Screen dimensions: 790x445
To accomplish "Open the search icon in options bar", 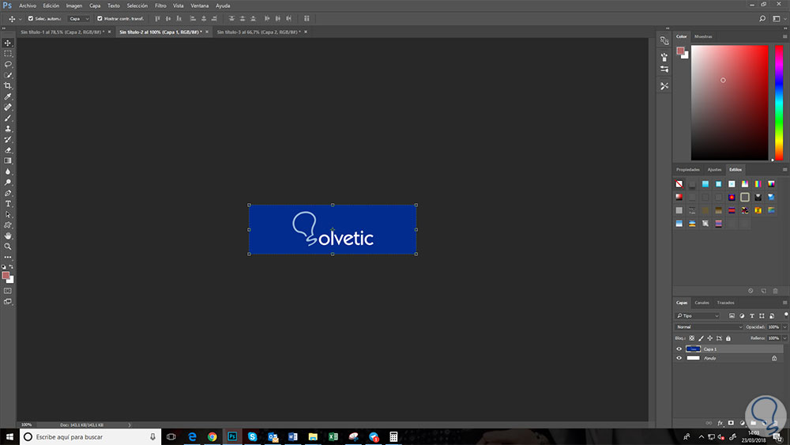I will [x=762, y=19].
